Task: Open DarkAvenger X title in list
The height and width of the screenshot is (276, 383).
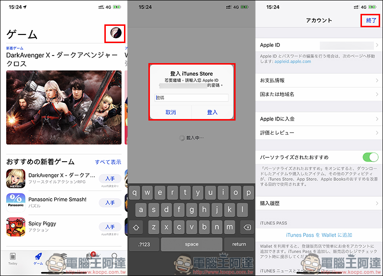Action: click(x=62, y=175)
